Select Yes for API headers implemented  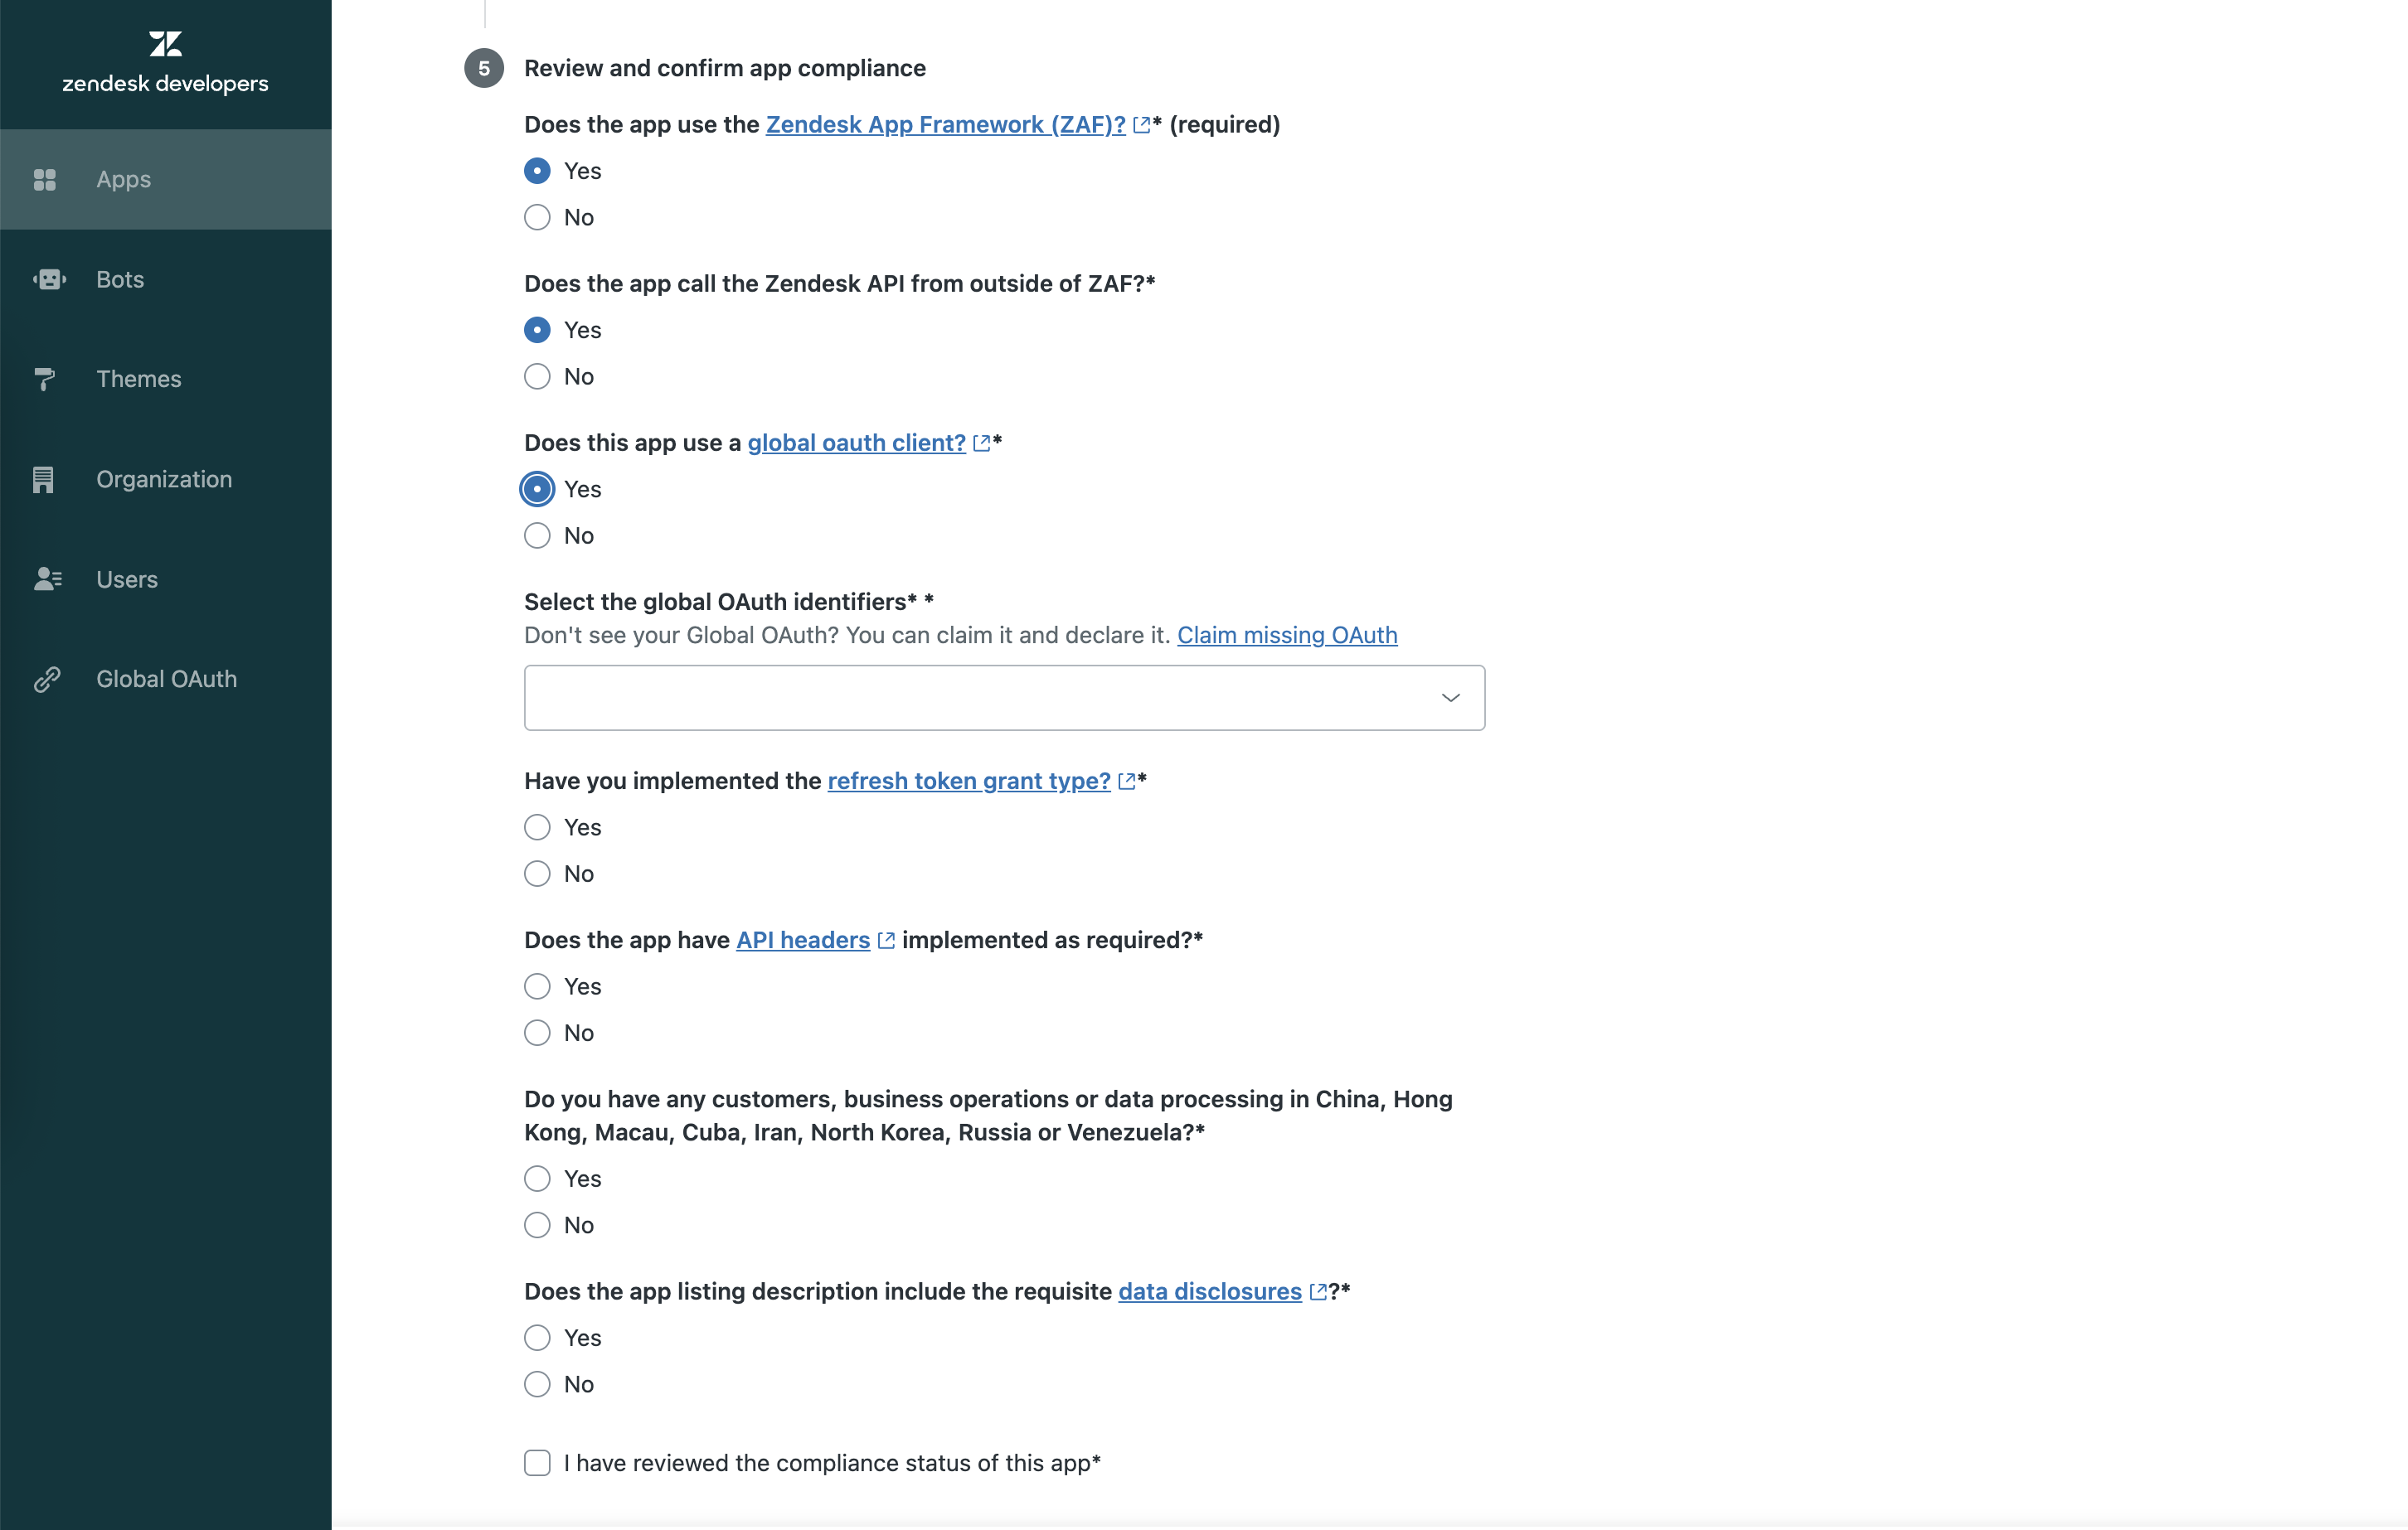(537, 986)
